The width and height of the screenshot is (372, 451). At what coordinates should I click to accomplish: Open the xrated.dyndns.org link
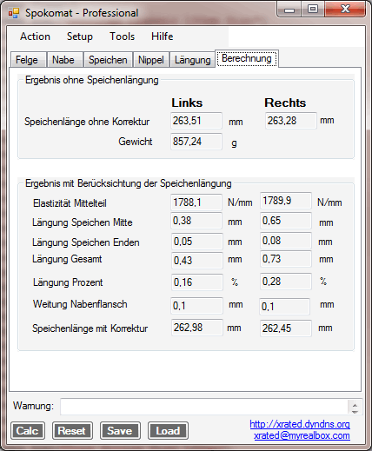click(x=300, y=424)
